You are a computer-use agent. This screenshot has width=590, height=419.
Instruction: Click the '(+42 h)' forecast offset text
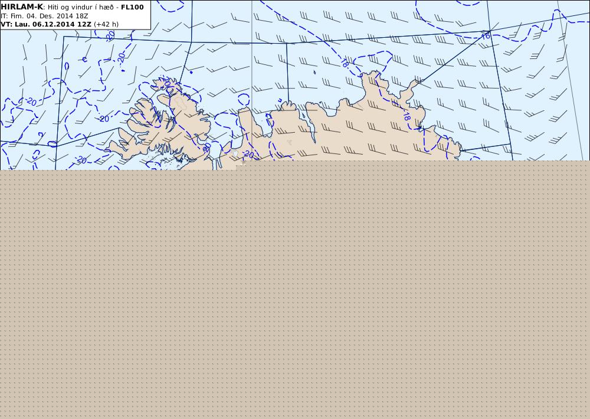106,24
